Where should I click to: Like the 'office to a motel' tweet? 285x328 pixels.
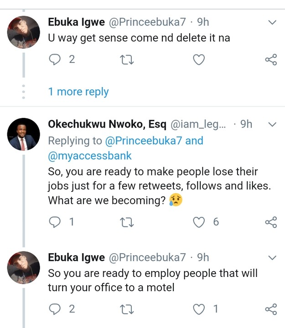click(x=198, y=309)
